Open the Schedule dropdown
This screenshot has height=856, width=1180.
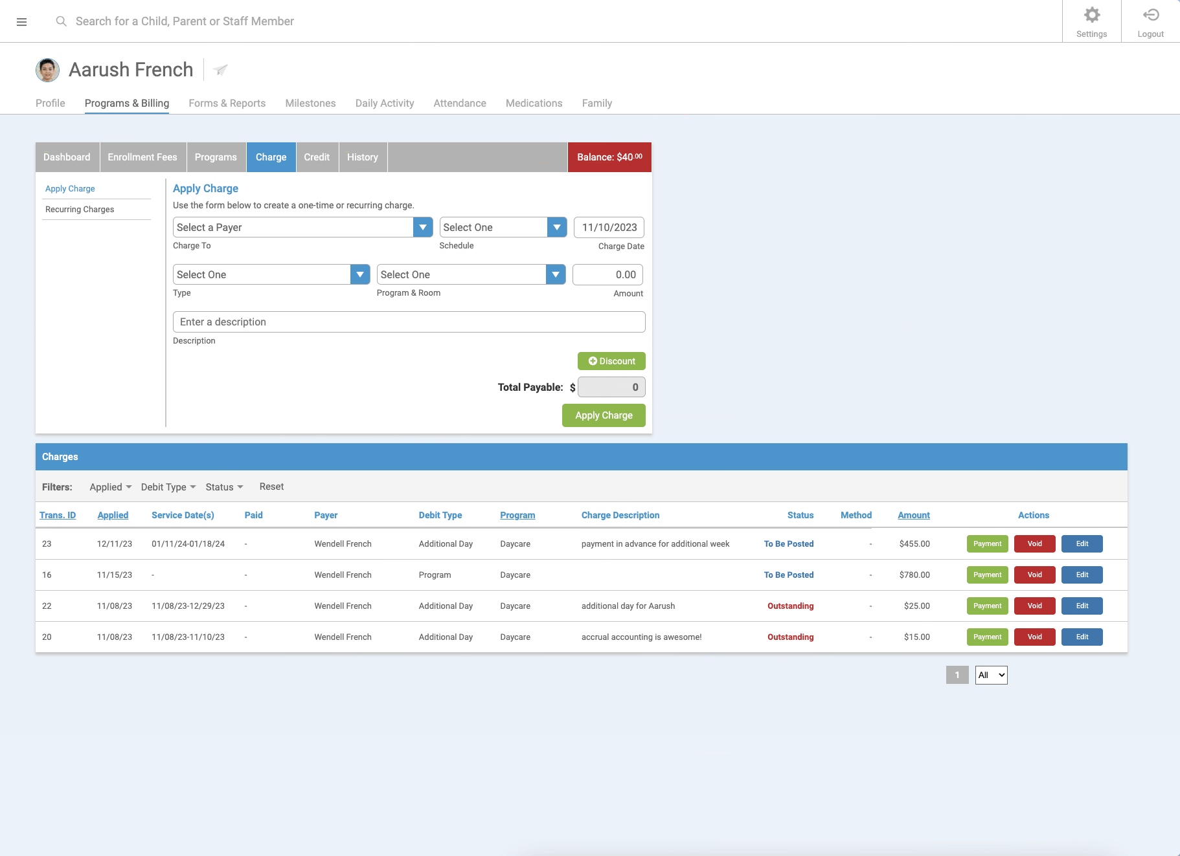[x=556, y=227]
